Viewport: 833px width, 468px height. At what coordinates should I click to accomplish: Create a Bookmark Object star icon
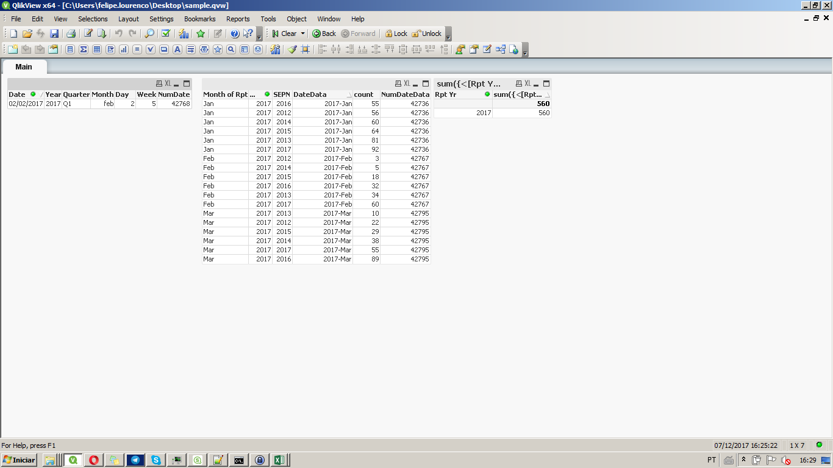point(218,49)
